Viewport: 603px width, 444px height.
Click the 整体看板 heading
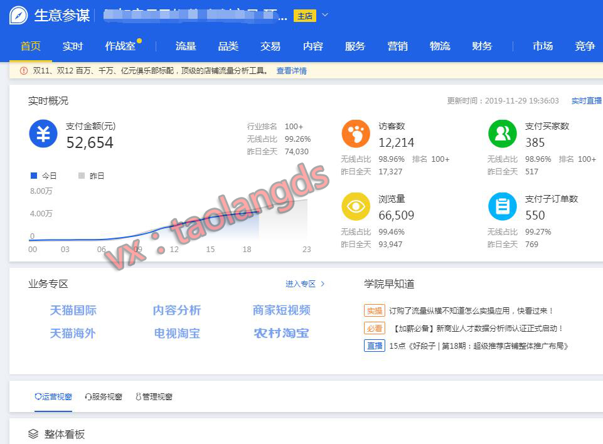(64, 435)
